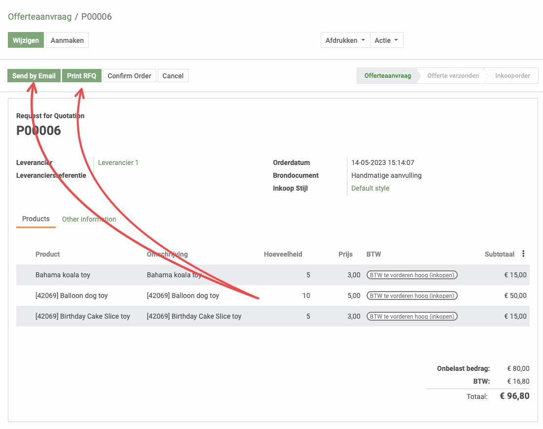The image size is (543, 429).
Task: Select the [42069] Balloon dog toy product cell
Action: pos(71,296)
